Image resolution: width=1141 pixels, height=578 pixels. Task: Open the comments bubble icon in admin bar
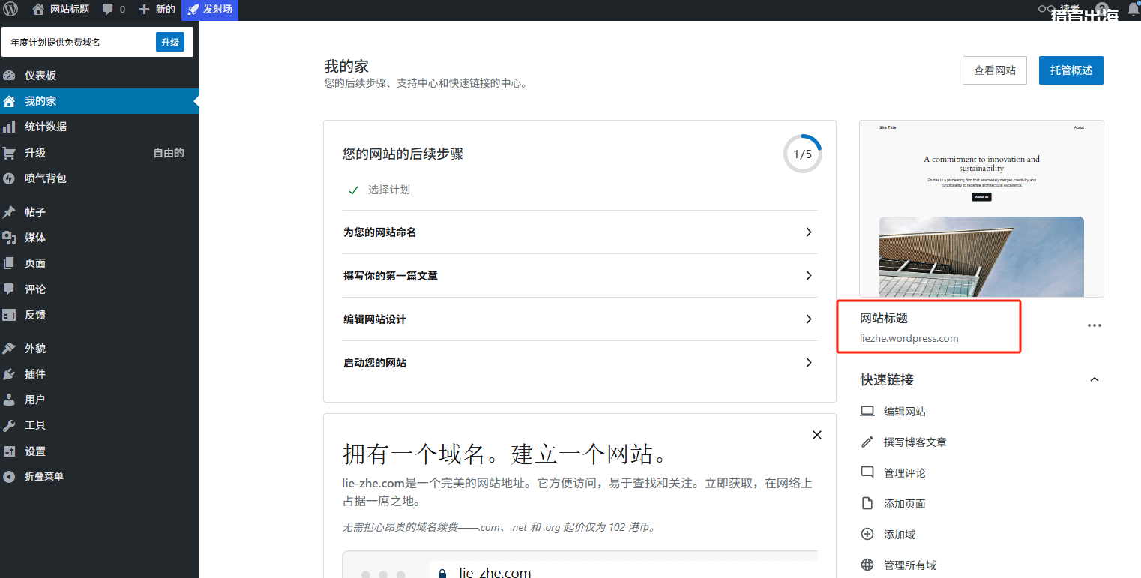[108, 10]
